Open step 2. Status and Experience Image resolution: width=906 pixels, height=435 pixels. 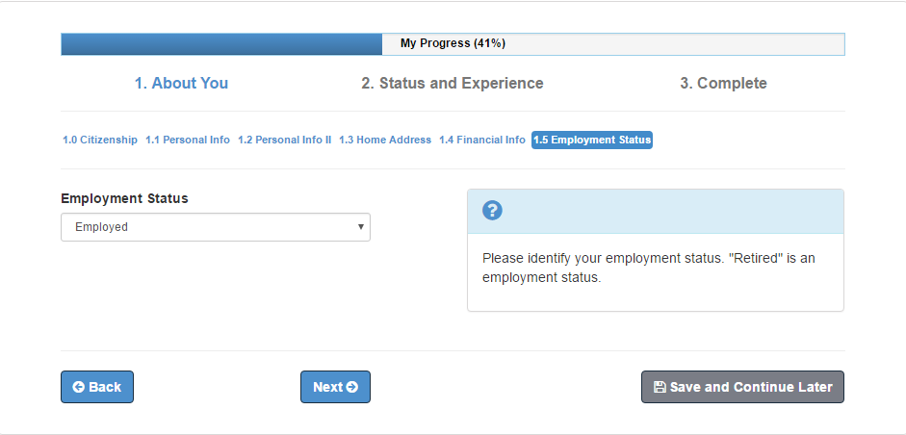tap(453, 83)
